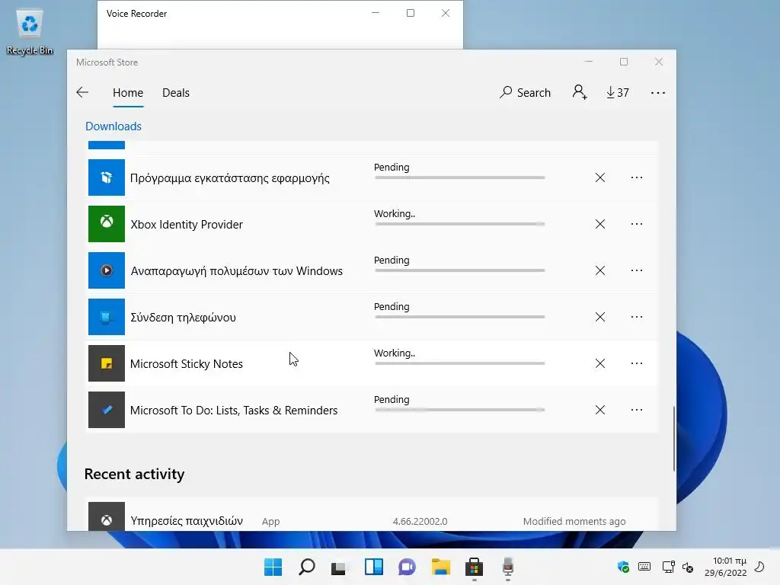Click Πρόγραμμα εγκατάστασης εφαρμογής app icon
The image size is (780, 585).
tap(107, 177)
